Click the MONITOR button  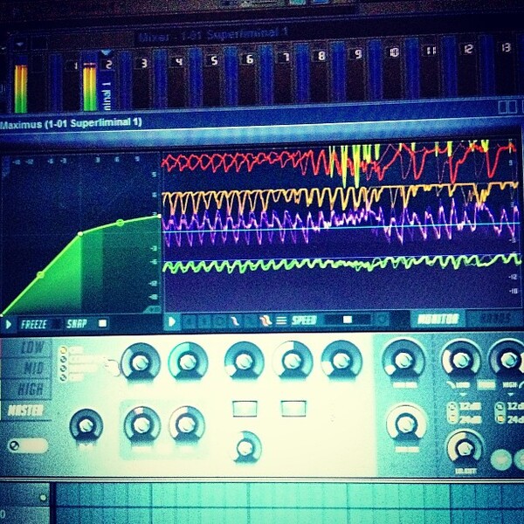point(438,320)
